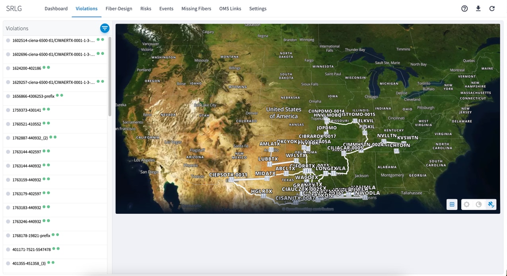Image resolution: width=507 pixels, height=276 pixels.
Task: Select radio button for 1759373-430141
Action: (x=8, y=110)
